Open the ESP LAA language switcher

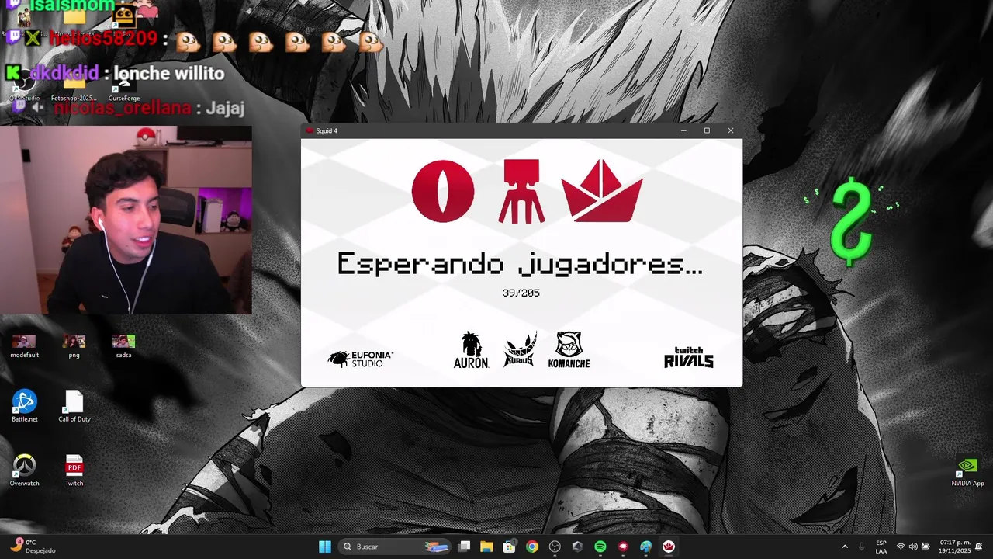tap(881, 547)
